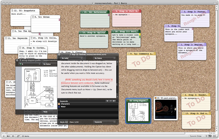Open the Keywords selector dropdown at panel bottom

click(104, 122)
